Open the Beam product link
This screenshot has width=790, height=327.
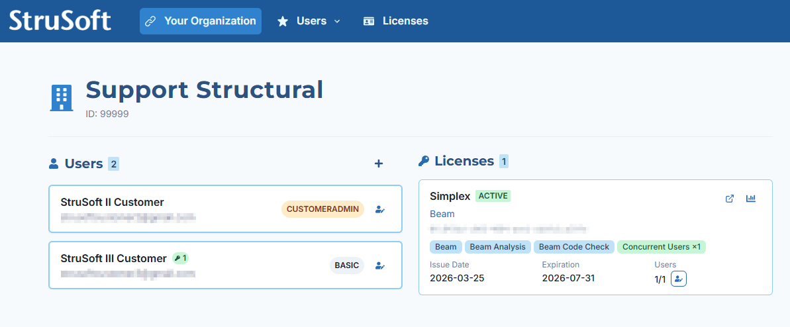(x=442, y=214)
